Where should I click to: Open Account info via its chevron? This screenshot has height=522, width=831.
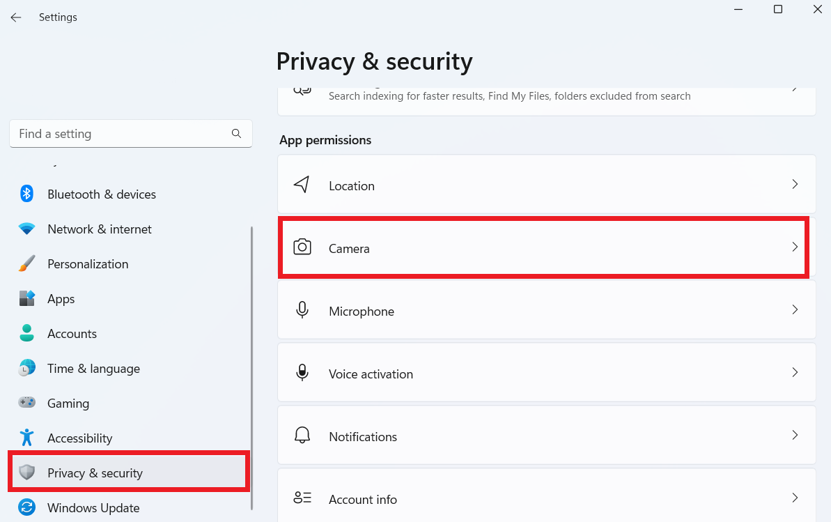pyautogui.click(x=795, y=498)
